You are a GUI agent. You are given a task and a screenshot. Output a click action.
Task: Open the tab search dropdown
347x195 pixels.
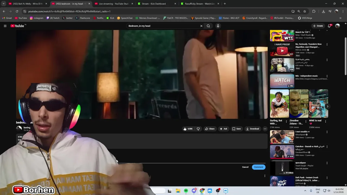[4, 4]
